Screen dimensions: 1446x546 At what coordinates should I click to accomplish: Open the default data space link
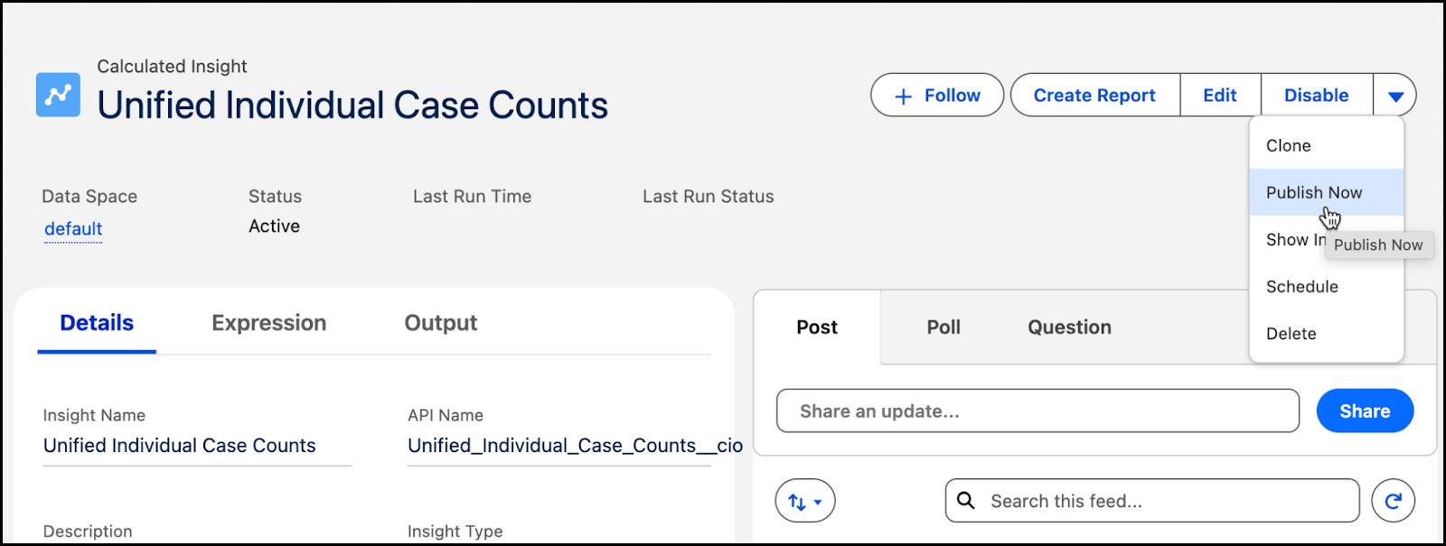coord(72,228)
